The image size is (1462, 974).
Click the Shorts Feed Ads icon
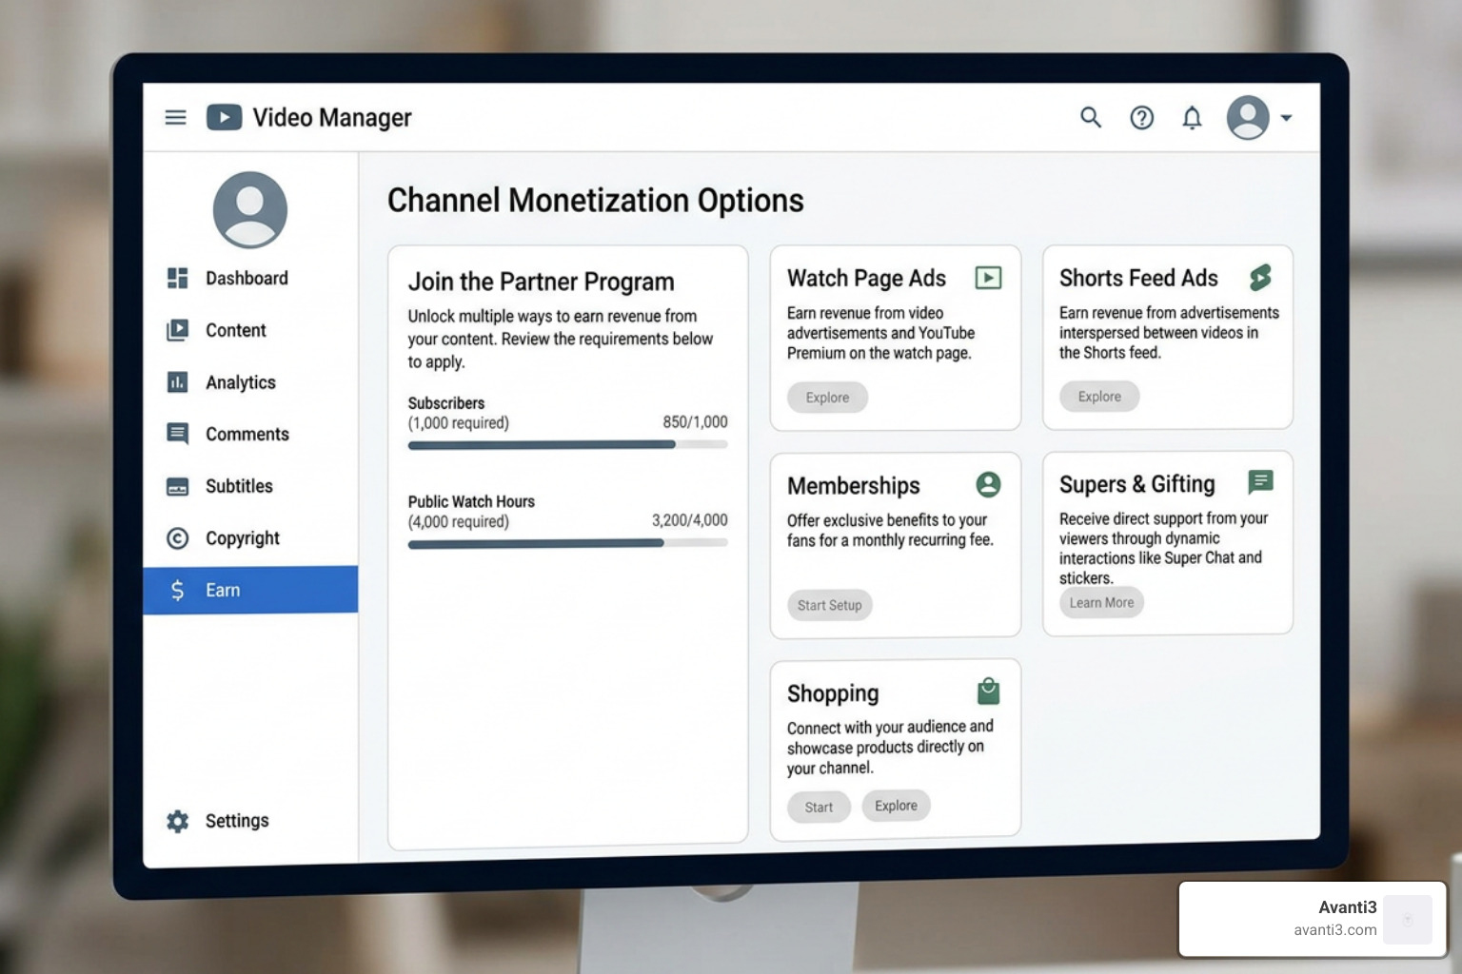click(1260, 278)
